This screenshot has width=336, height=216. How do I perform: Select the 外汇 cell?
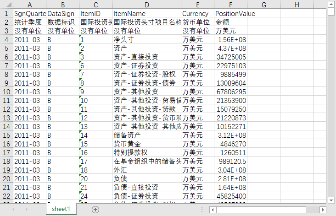tap(147, 170)
